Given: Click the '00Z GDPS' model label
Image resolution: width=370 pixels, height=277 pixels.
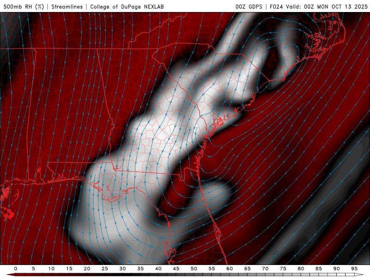Looking at the screenshot, I should tap(249, 6).
